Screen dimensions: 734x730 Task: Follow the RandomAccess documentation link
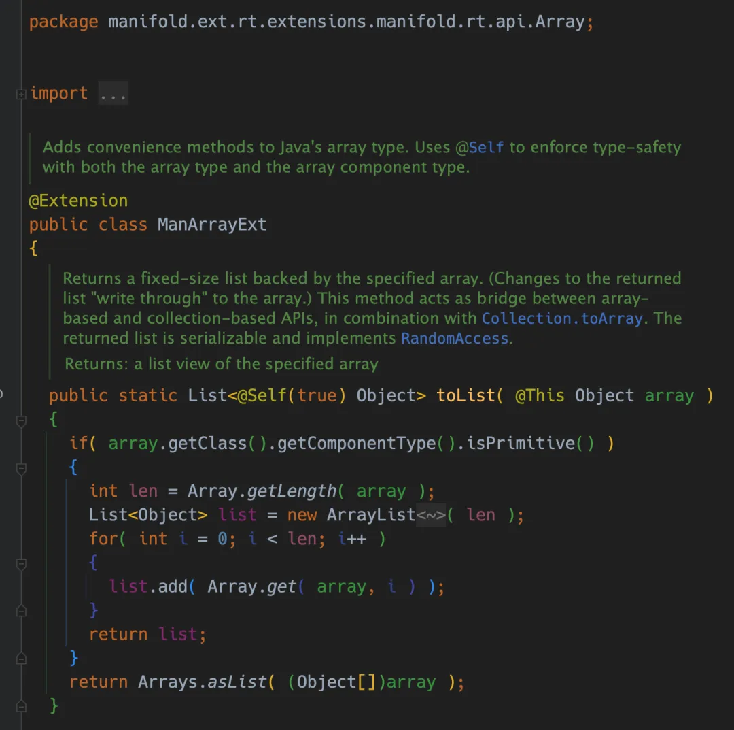[454, 338]
